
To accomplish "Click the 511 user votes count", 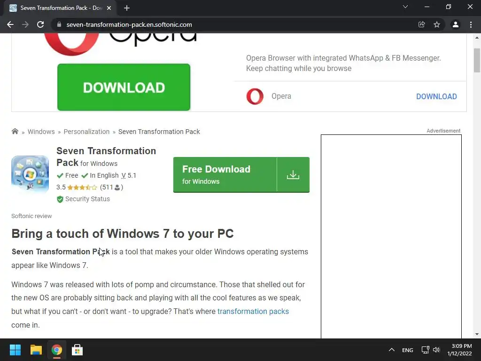I will click(x=111, y=187).
